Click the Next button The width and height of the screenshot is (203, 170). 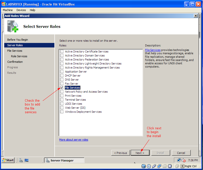(x=140, y=153)
